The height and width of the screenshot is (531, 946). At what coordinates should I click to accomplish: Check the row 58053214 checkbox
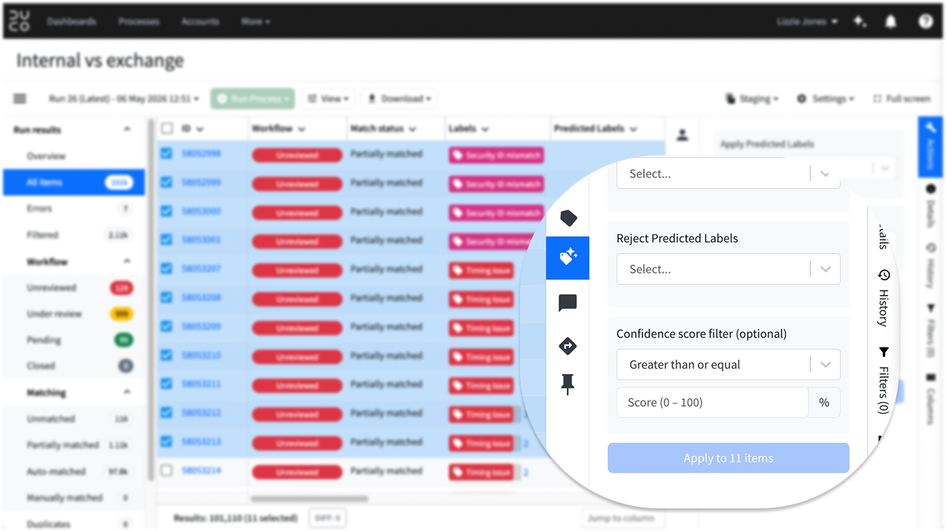pos(166,470)
